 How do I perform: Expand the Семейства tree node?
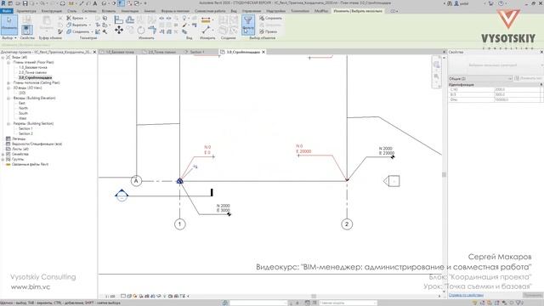[x=3, y=154]
